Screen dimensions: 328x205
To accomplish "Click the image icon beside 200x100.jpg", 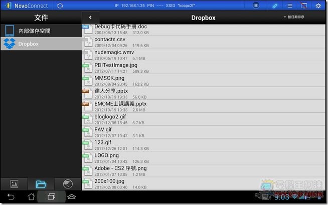I will pos(87,184).
